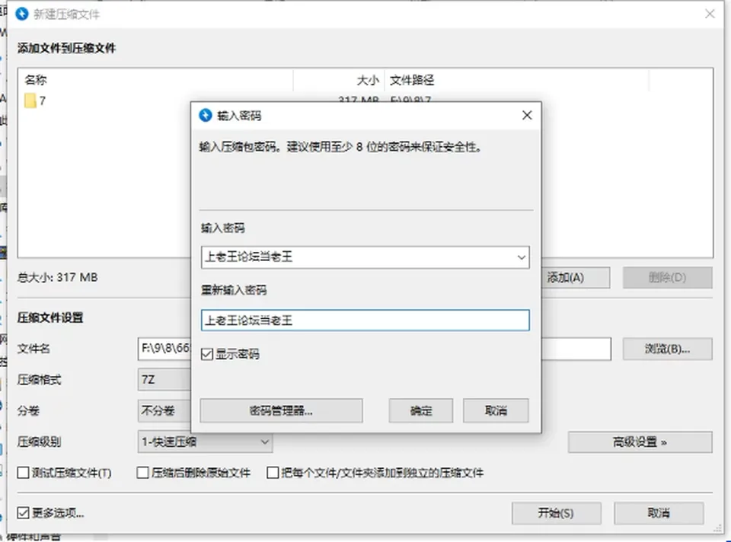Close the 新建压缩文件 window
This screenshot has width=731, height=542.
[710, 14]
